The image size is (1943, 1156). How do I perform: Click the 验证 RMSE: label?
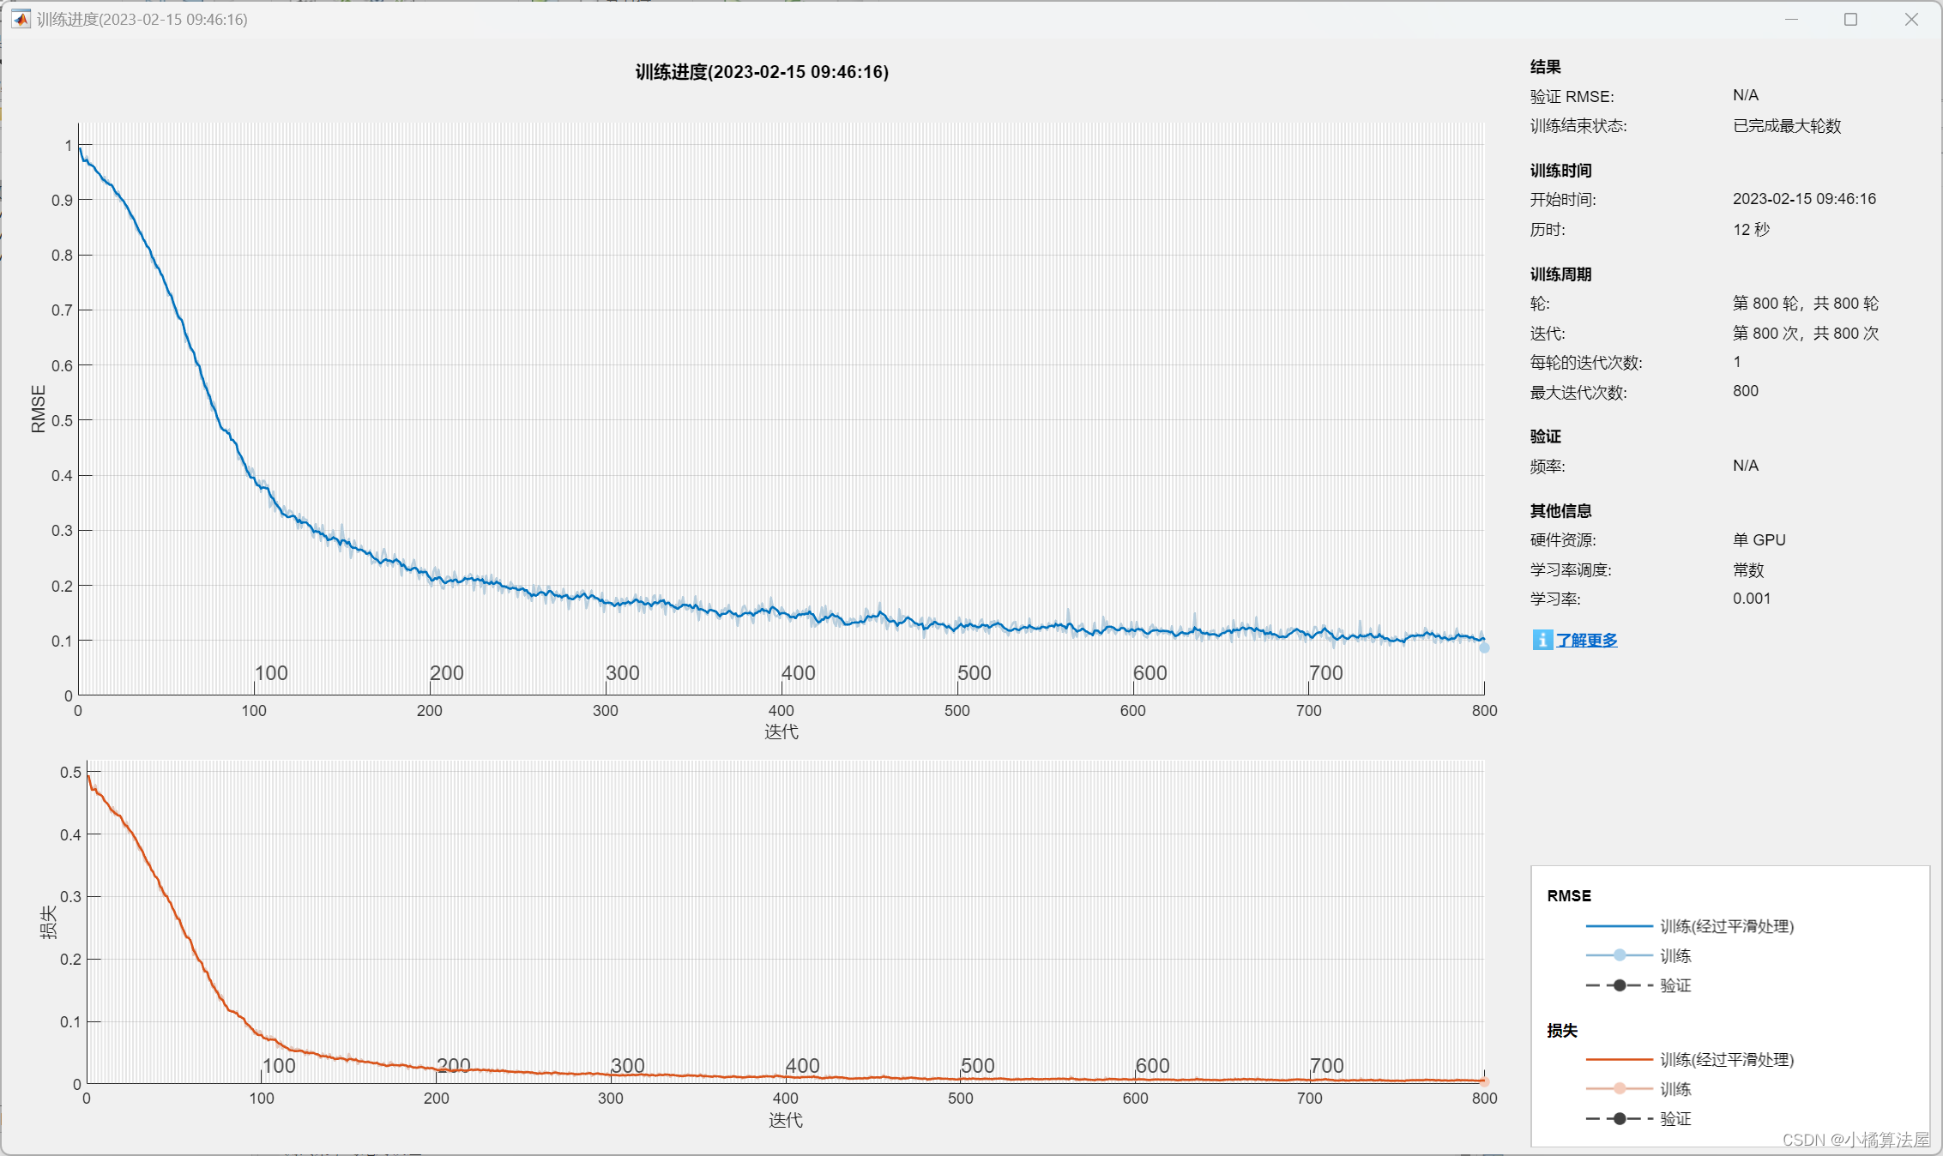(1572, 97)
